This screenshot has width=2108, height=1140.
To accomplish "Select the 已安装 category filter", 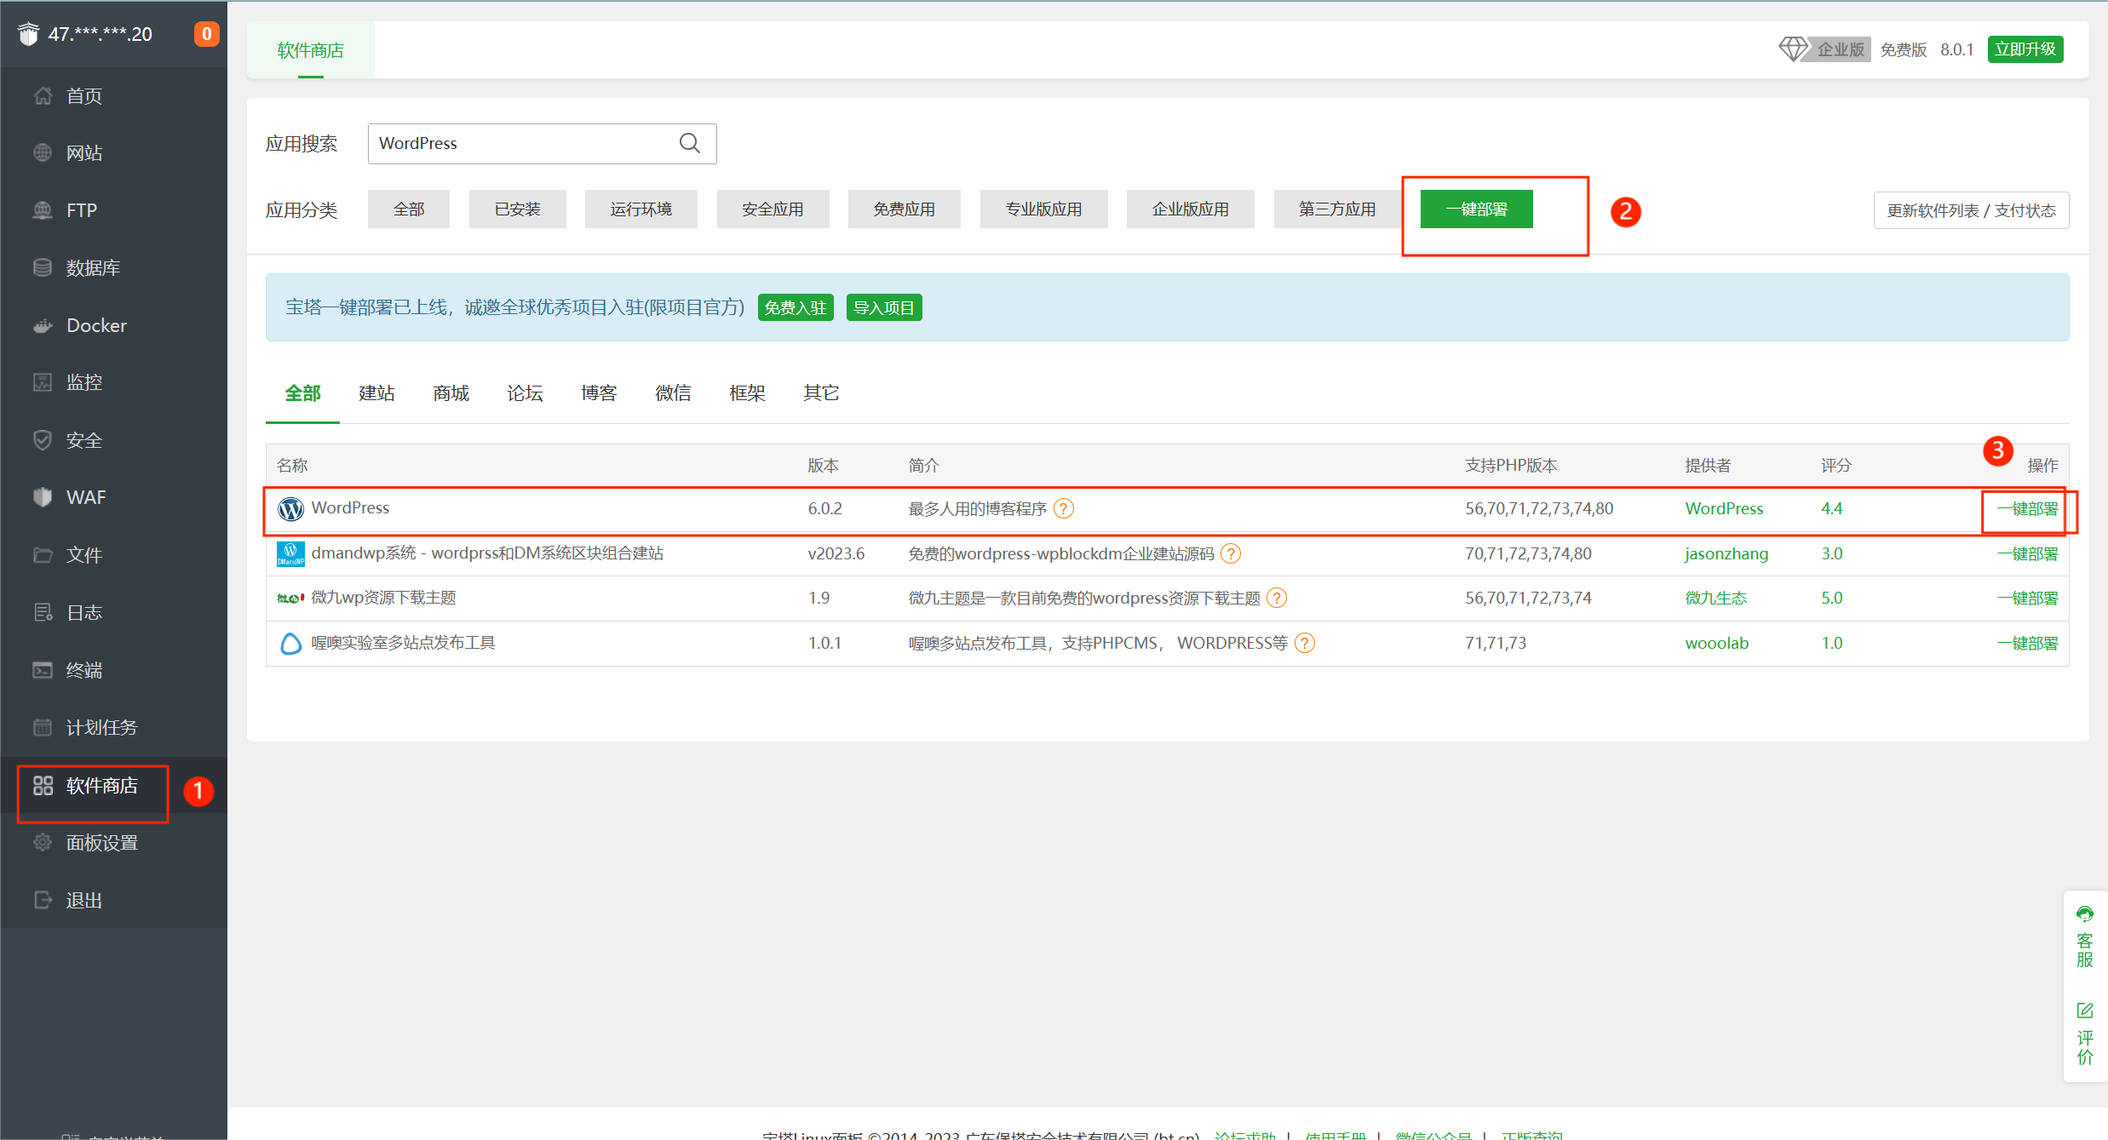I will pos(517,209).
